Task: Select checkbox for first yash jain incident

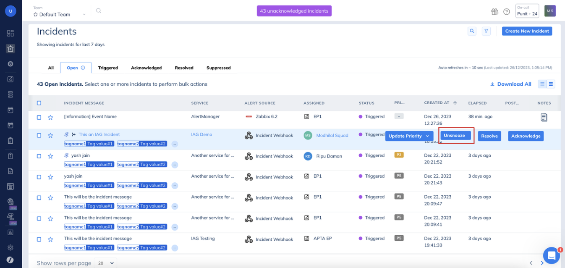Action: point(39,156)
